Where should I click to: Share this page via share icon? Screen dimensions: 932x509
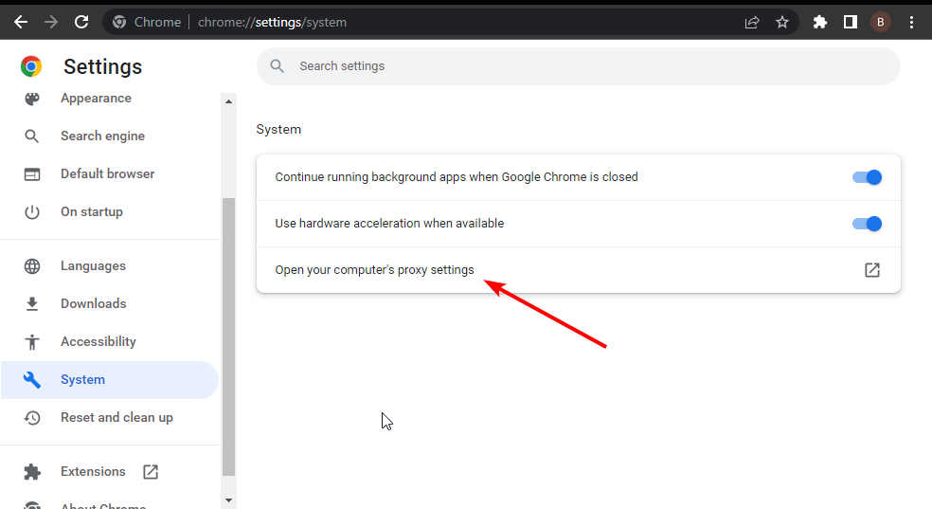[752, 22]
